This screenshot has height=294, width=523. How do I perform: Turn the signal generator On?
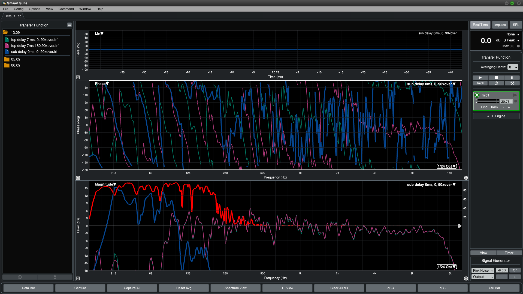point(515,270)
